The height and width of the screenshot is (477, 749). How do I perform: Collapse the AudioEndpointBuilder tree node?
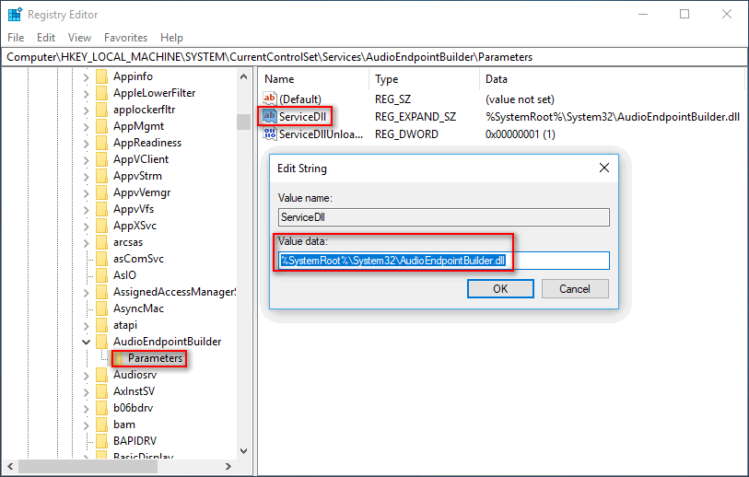(87, 342)
